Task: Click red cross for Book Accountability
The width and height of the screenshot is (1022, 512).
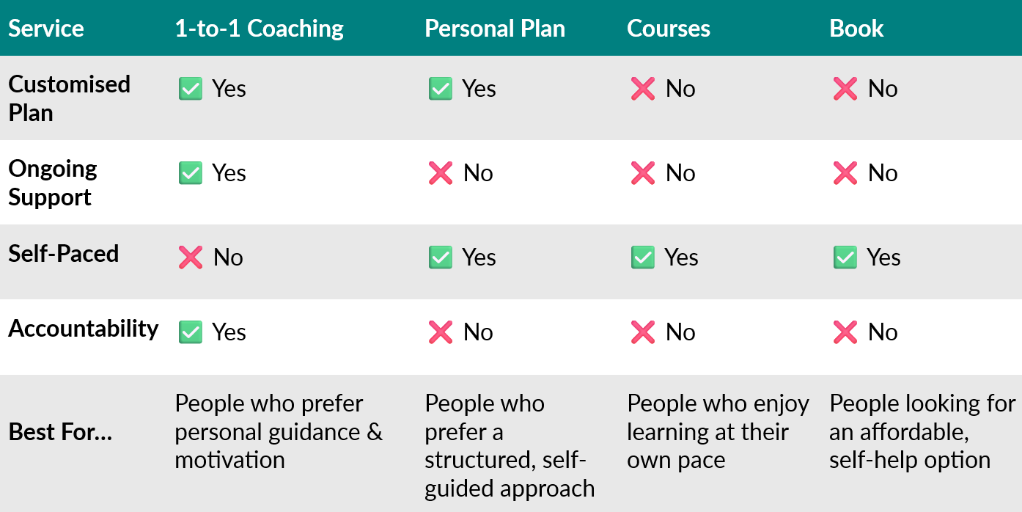Action: 845,332
